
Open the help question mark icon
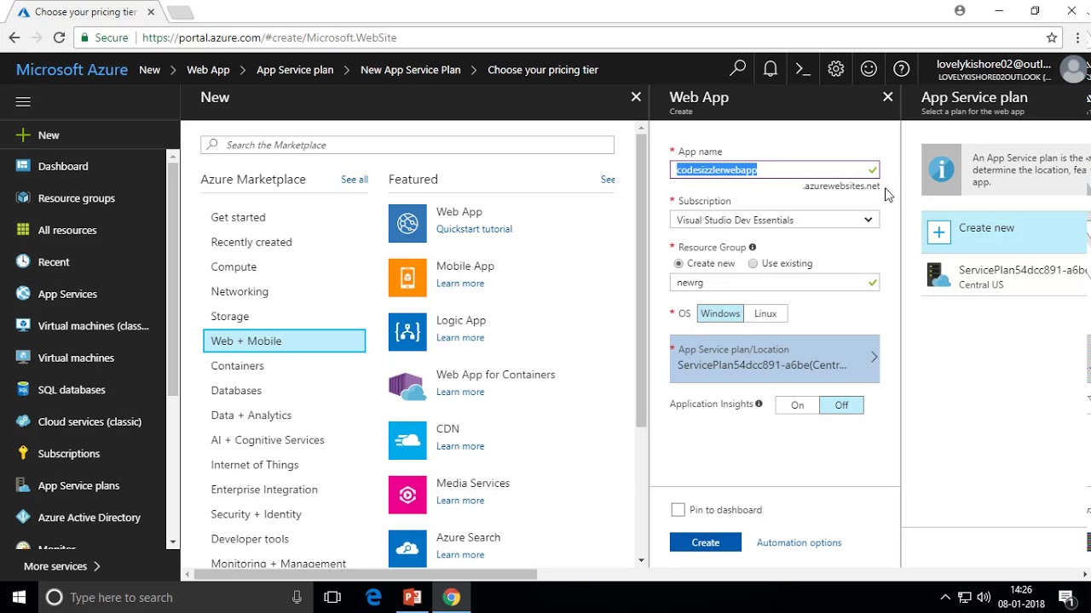(901, 69)
